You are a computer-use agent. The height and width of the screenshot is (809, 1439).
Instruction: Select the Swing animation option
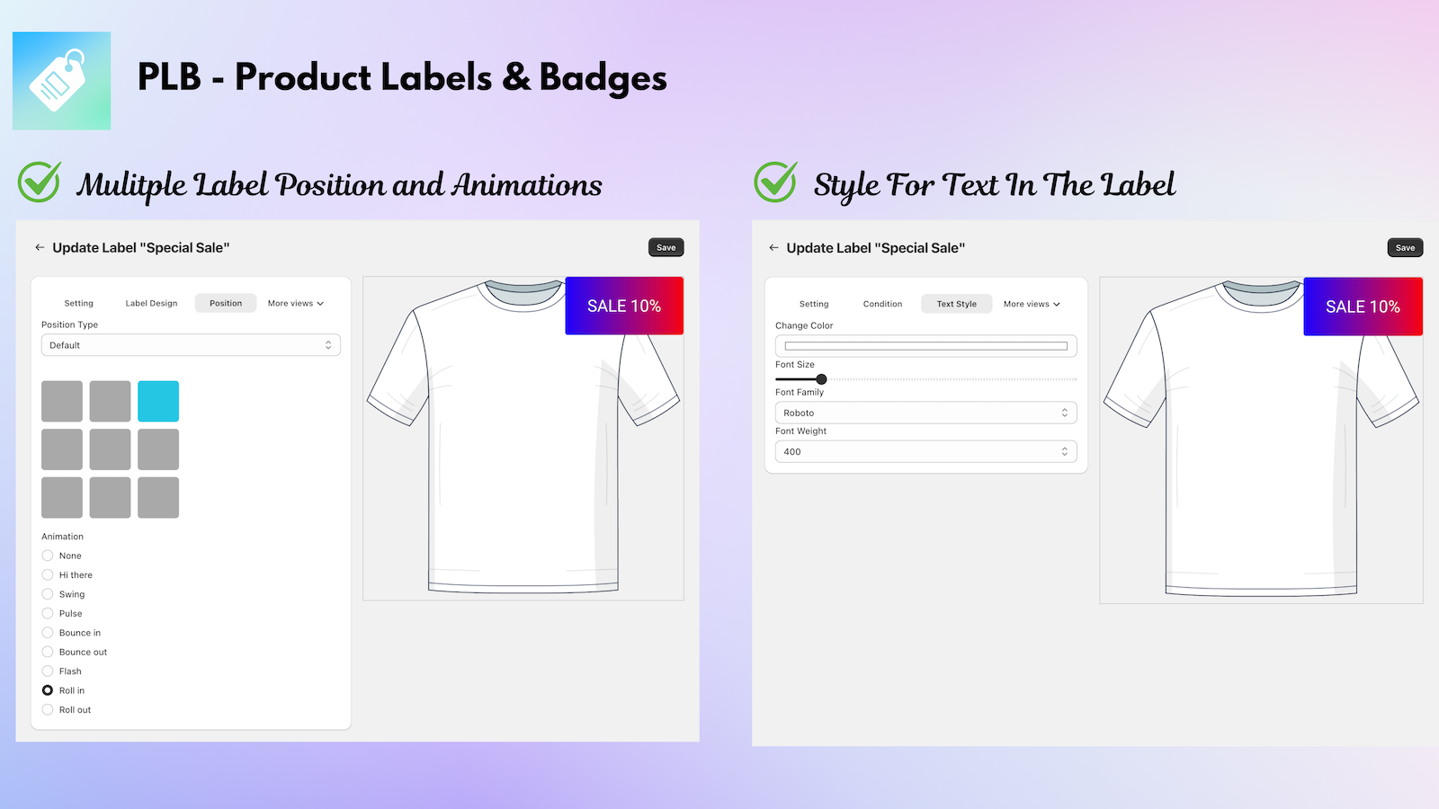click(48, 594)
